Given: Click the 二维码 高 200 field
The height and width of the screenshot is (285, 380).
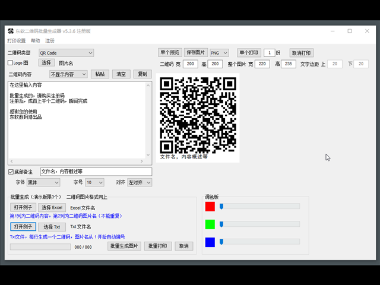Looking at the screenshot, I should [215, 64].
